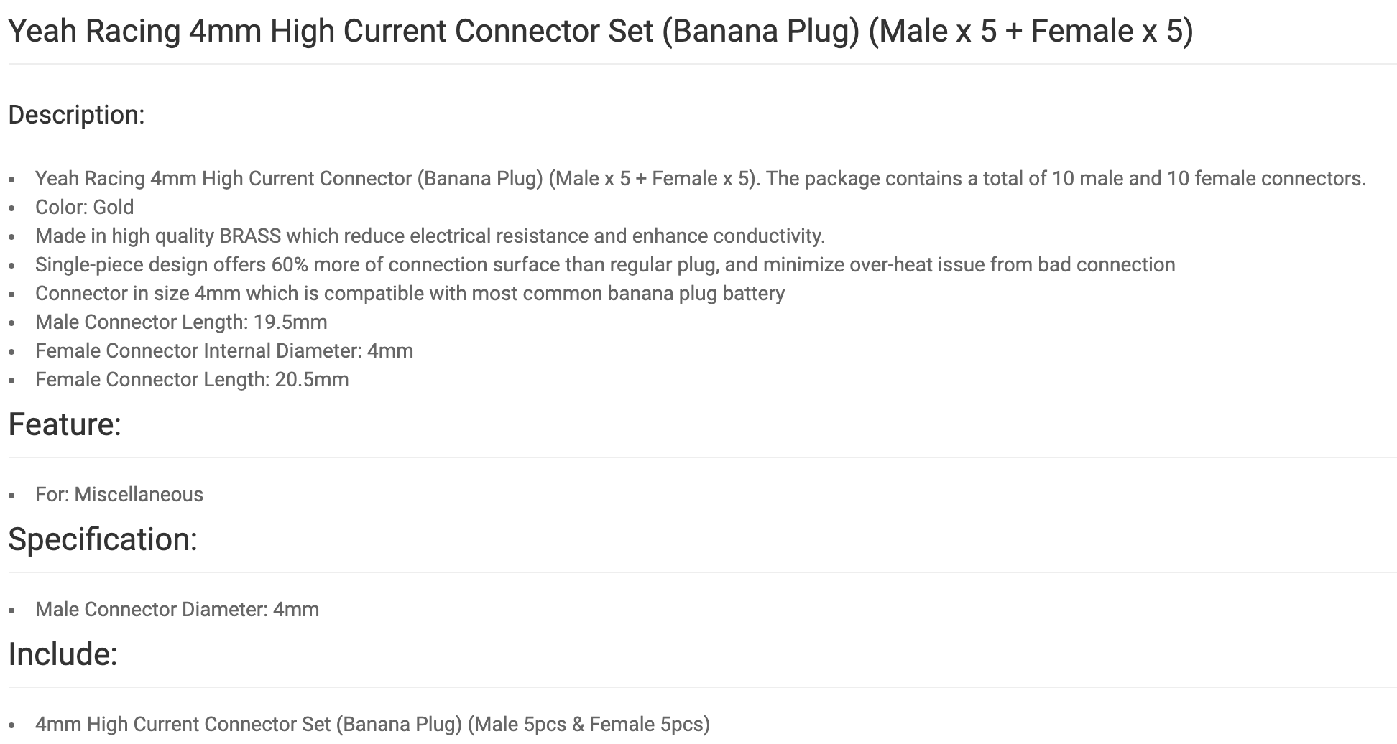Click the "For: Miscellaneous" list item
This screenshot has height=744, width=1397.
pos(119,494)
